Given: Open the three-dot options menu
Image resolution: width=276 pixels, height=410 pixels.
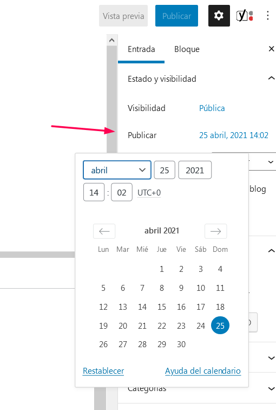Looking at the screenshot, I should (x=268, y=15).
